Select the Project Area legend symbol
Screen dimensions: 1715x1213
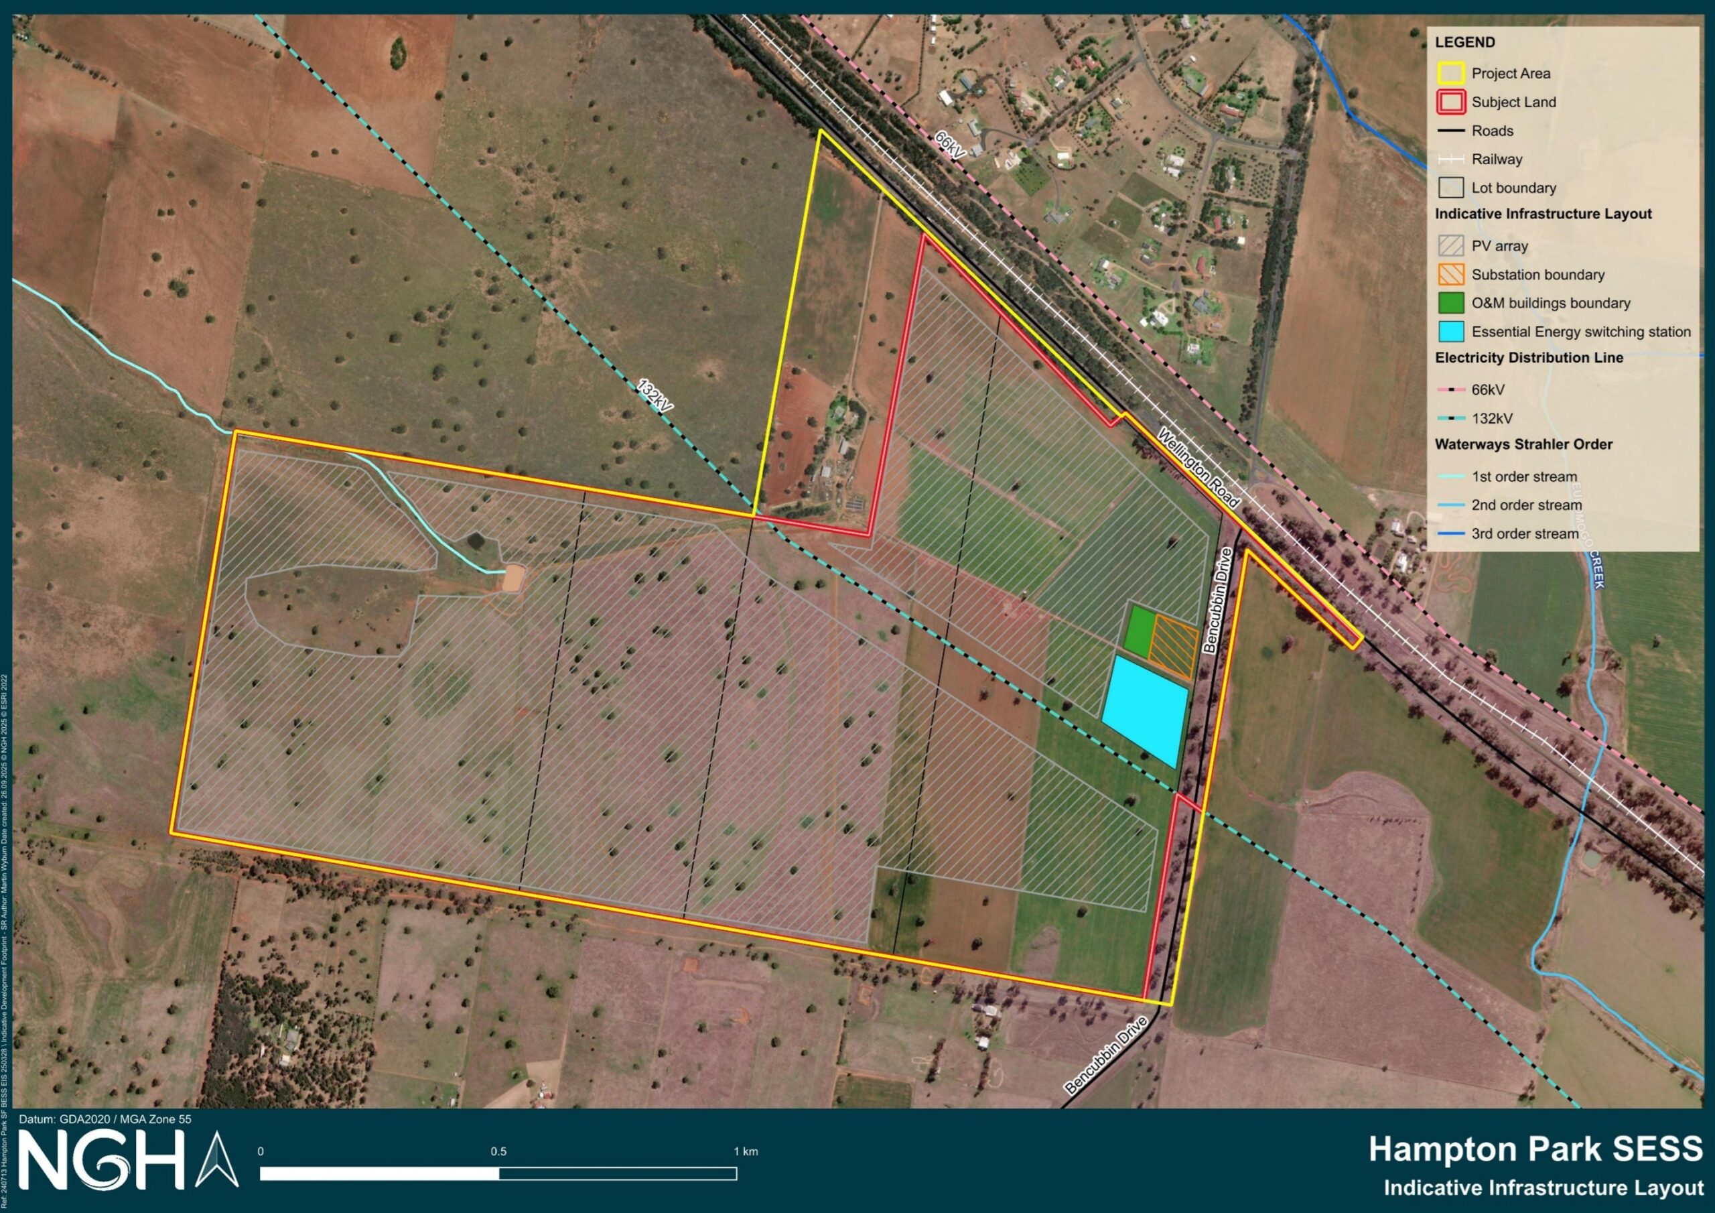pos(1450,74)
